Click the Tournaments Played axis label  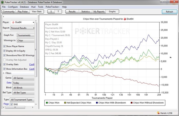102,98
